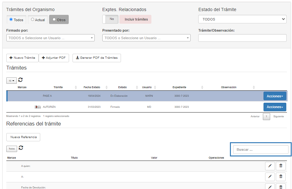Open Acciones menu for the AUTORIZA row
Screen dimensions: 292x189
pyautogui.click(x=275, y=107)
